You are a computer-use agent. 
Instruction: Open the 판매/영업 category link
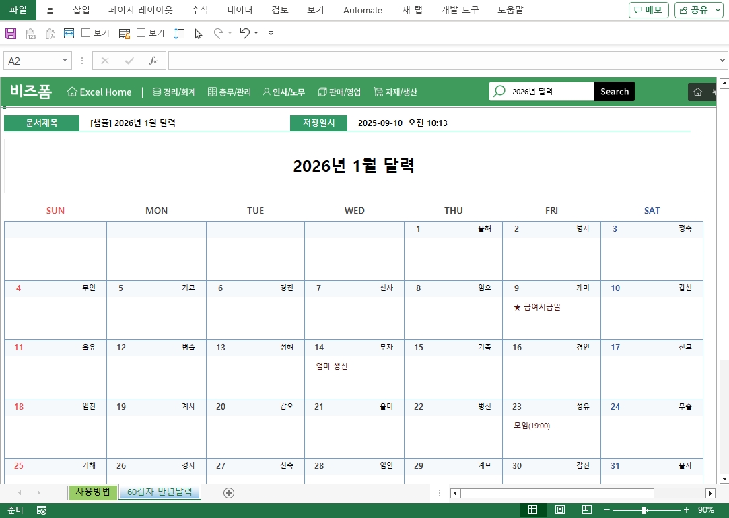[x=339, y=92]
